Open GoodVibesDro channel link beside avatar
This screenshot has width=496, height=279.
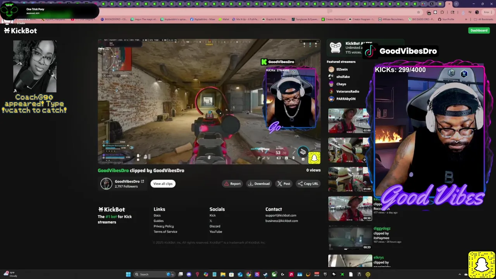129,181
